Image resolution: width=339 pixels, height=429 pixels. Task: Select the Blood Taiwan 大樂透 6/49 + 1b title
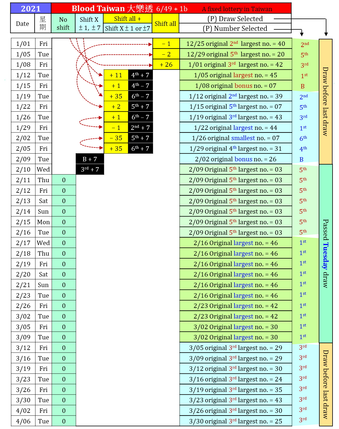click(129, 9)
